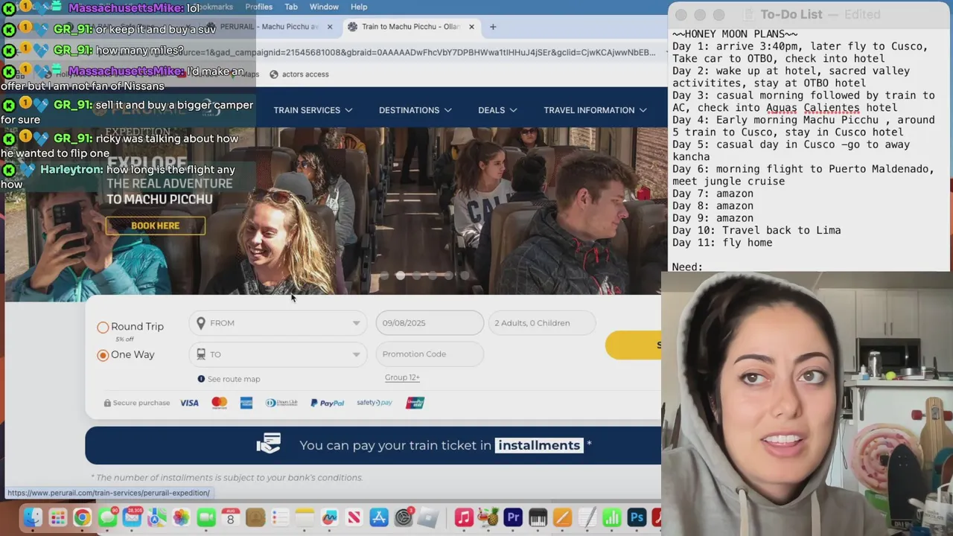Launch Freeform from the dock
Image resolution: width=953 pixels, height=536 pixels.
329,517
